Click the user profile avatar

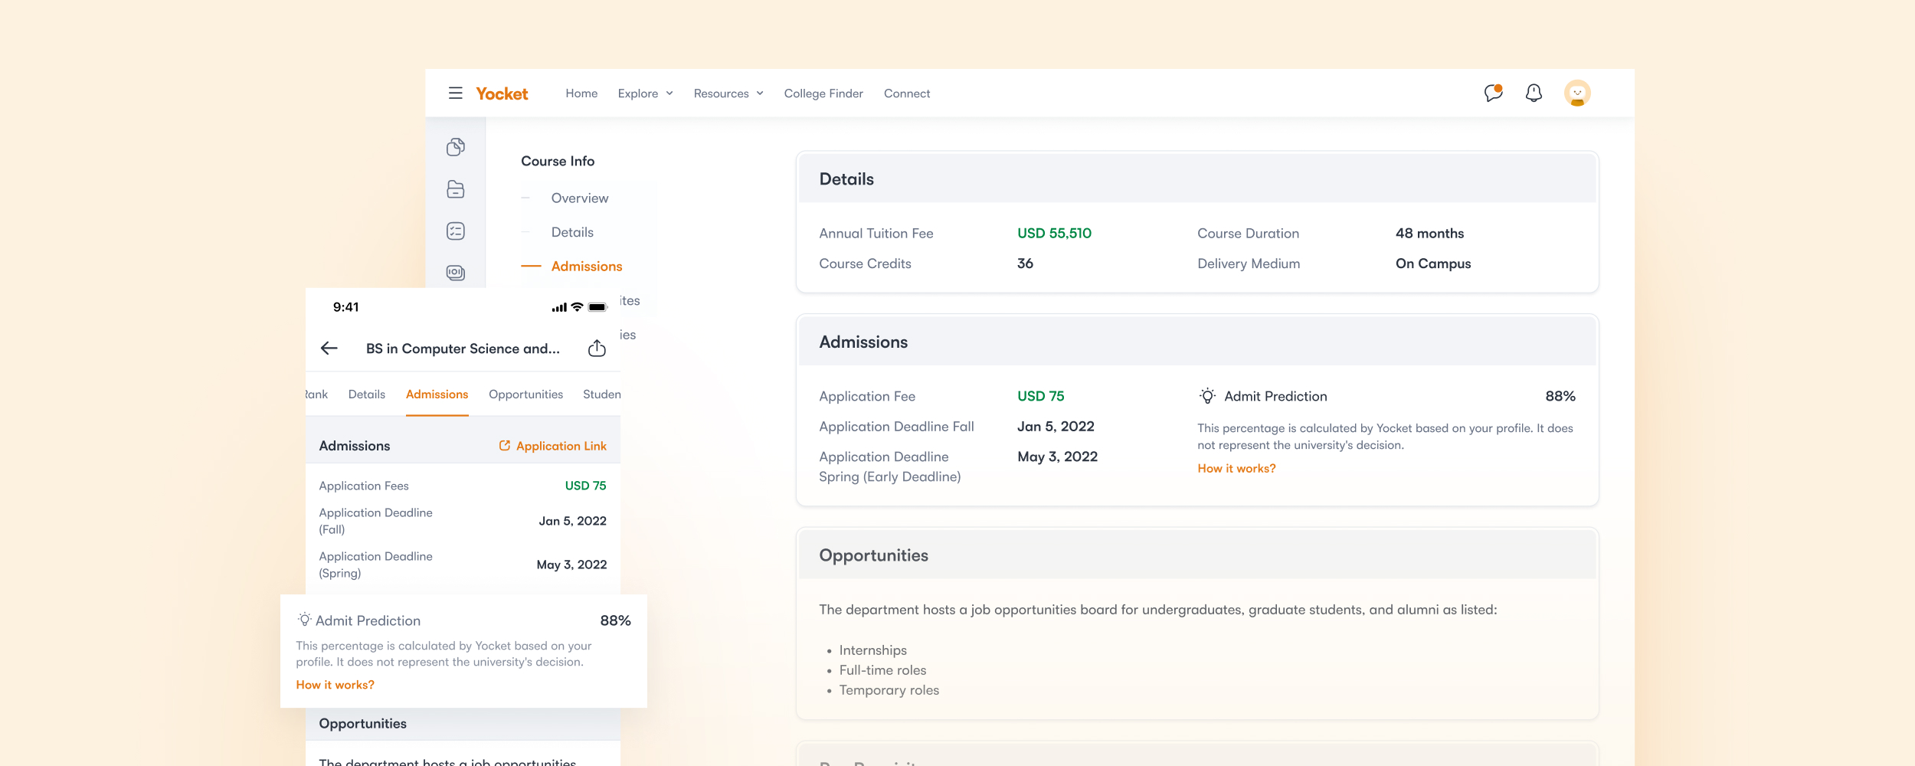pyautogui.click(x=1577, y=93)
